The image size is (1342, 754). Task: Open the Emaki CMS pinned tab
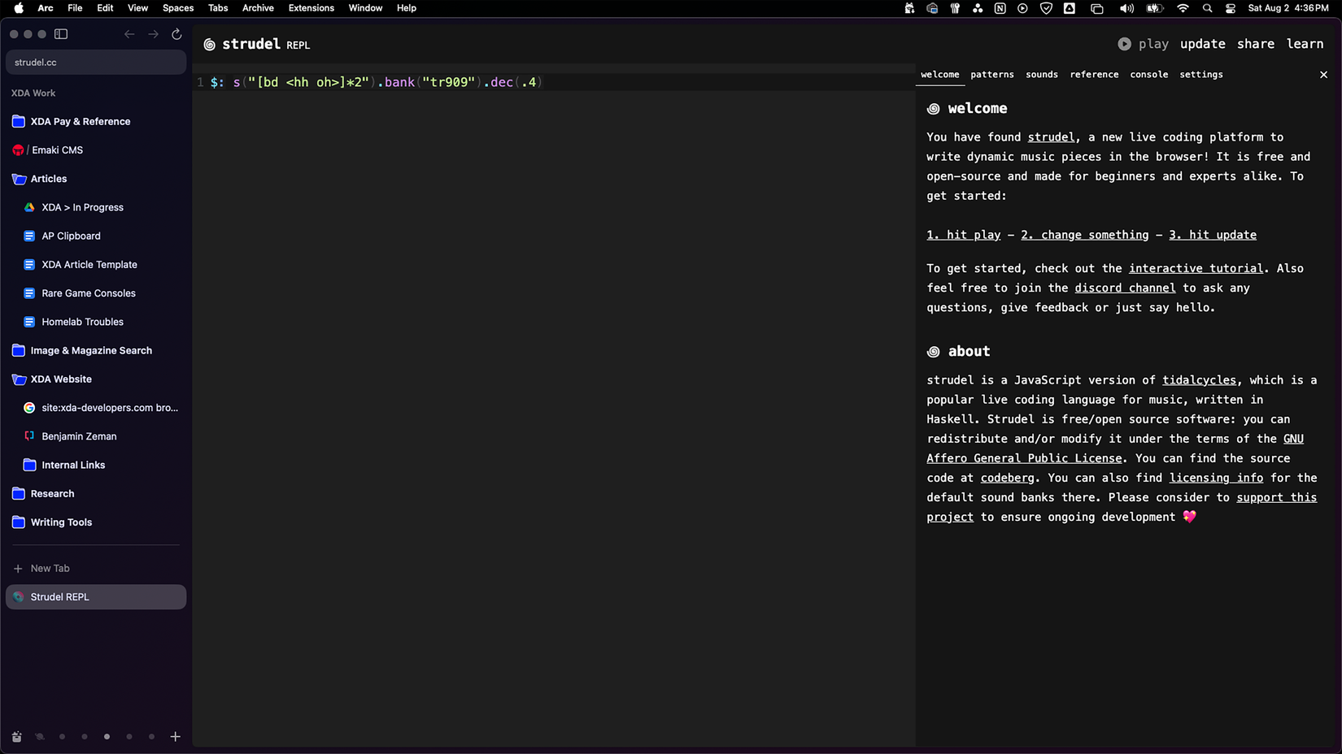click(x=96, y=150)
